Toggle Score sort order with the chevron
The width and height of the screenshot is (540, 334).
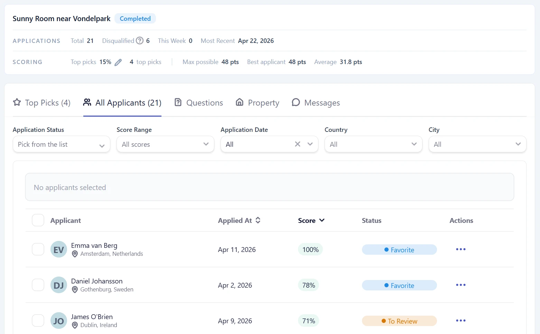322,220
